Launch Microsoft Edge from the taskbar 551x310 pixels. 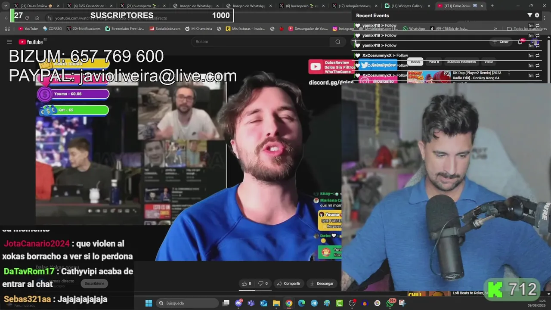(x=301, y=303)
